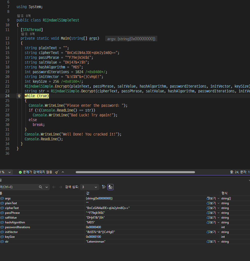The height and width of the screenshot is (261, 250).
Task: Open the search history dropdown beside the magnifier
Action: 47,187
